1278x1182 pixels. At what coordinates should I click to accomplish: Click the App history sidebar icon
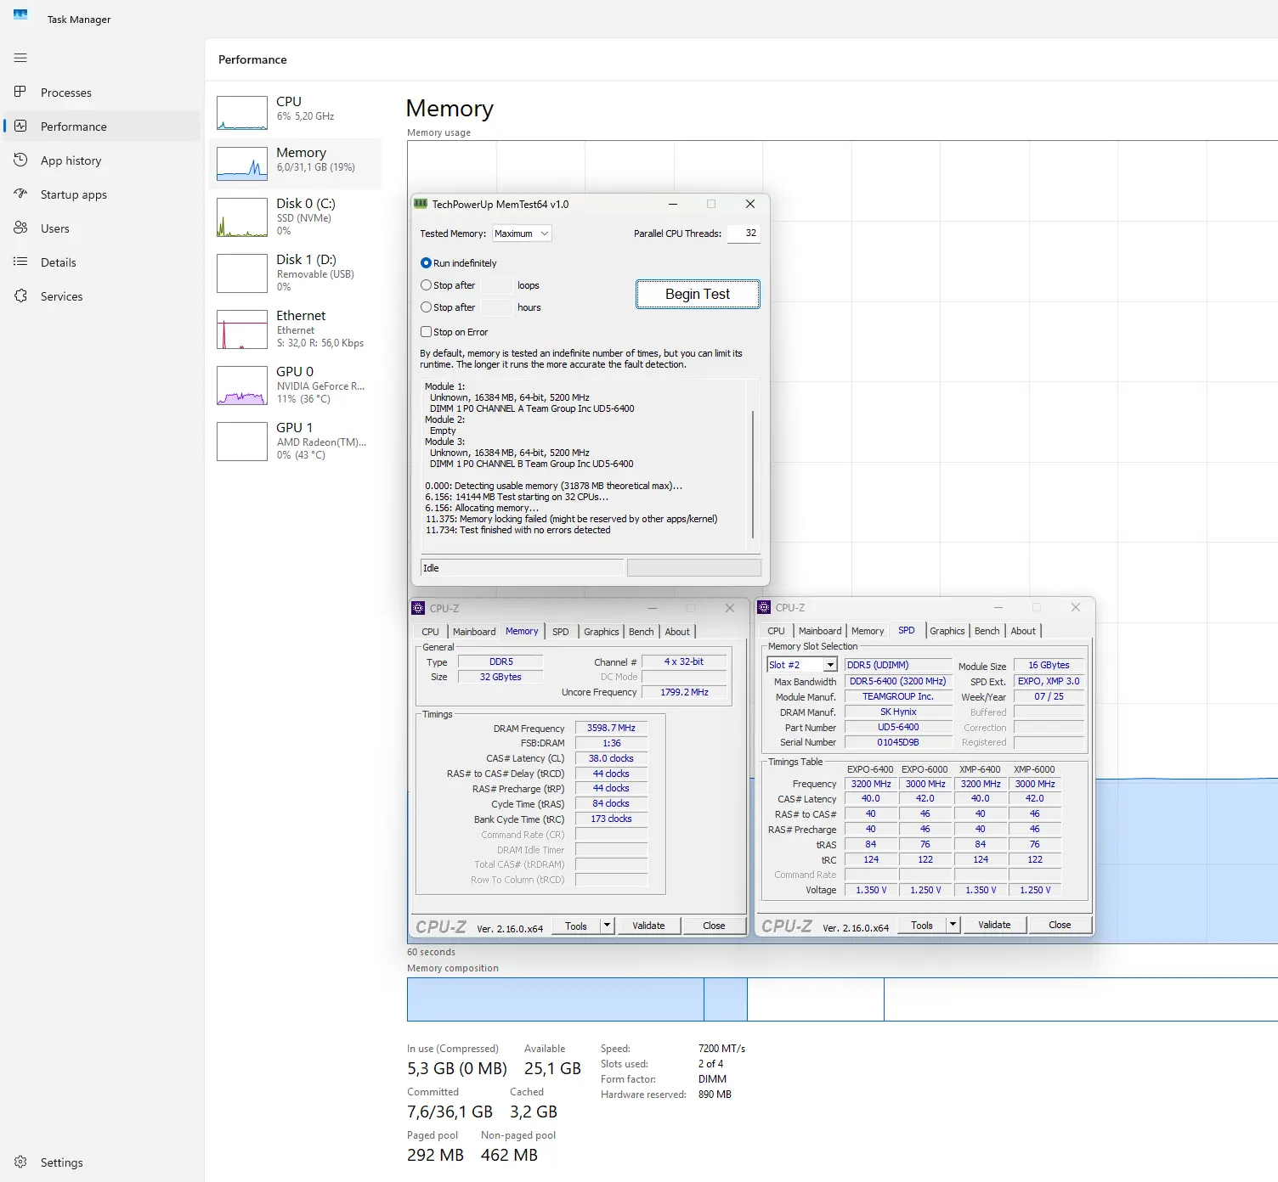pyautogui.click(x=20, y=160)
